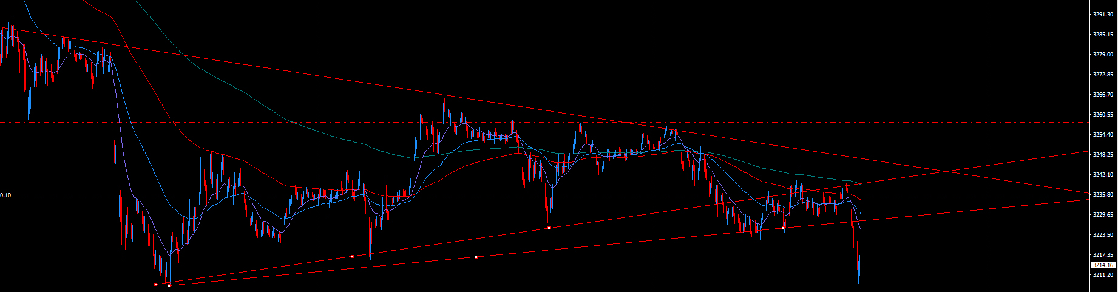1118x292 pixels.
Task: Click the 3291.30 price axis label
Action: [x=1102, y=14]
